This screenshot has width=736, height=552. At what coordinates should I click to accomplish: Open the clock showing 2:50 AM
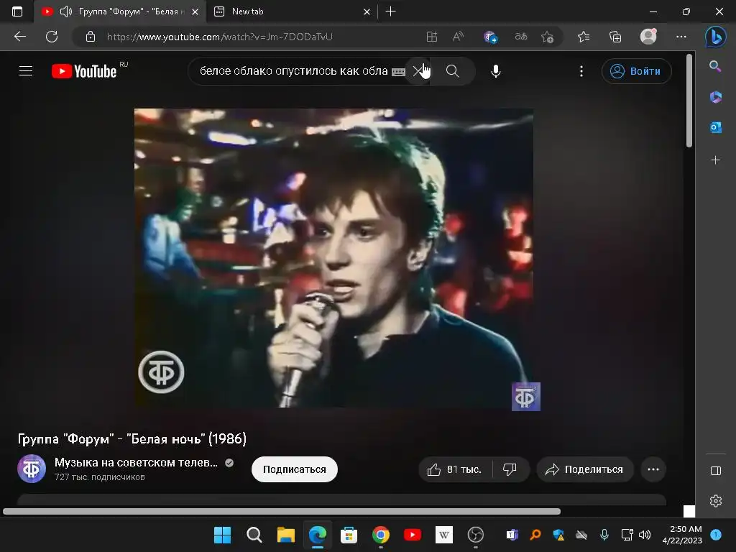point(682,535)
